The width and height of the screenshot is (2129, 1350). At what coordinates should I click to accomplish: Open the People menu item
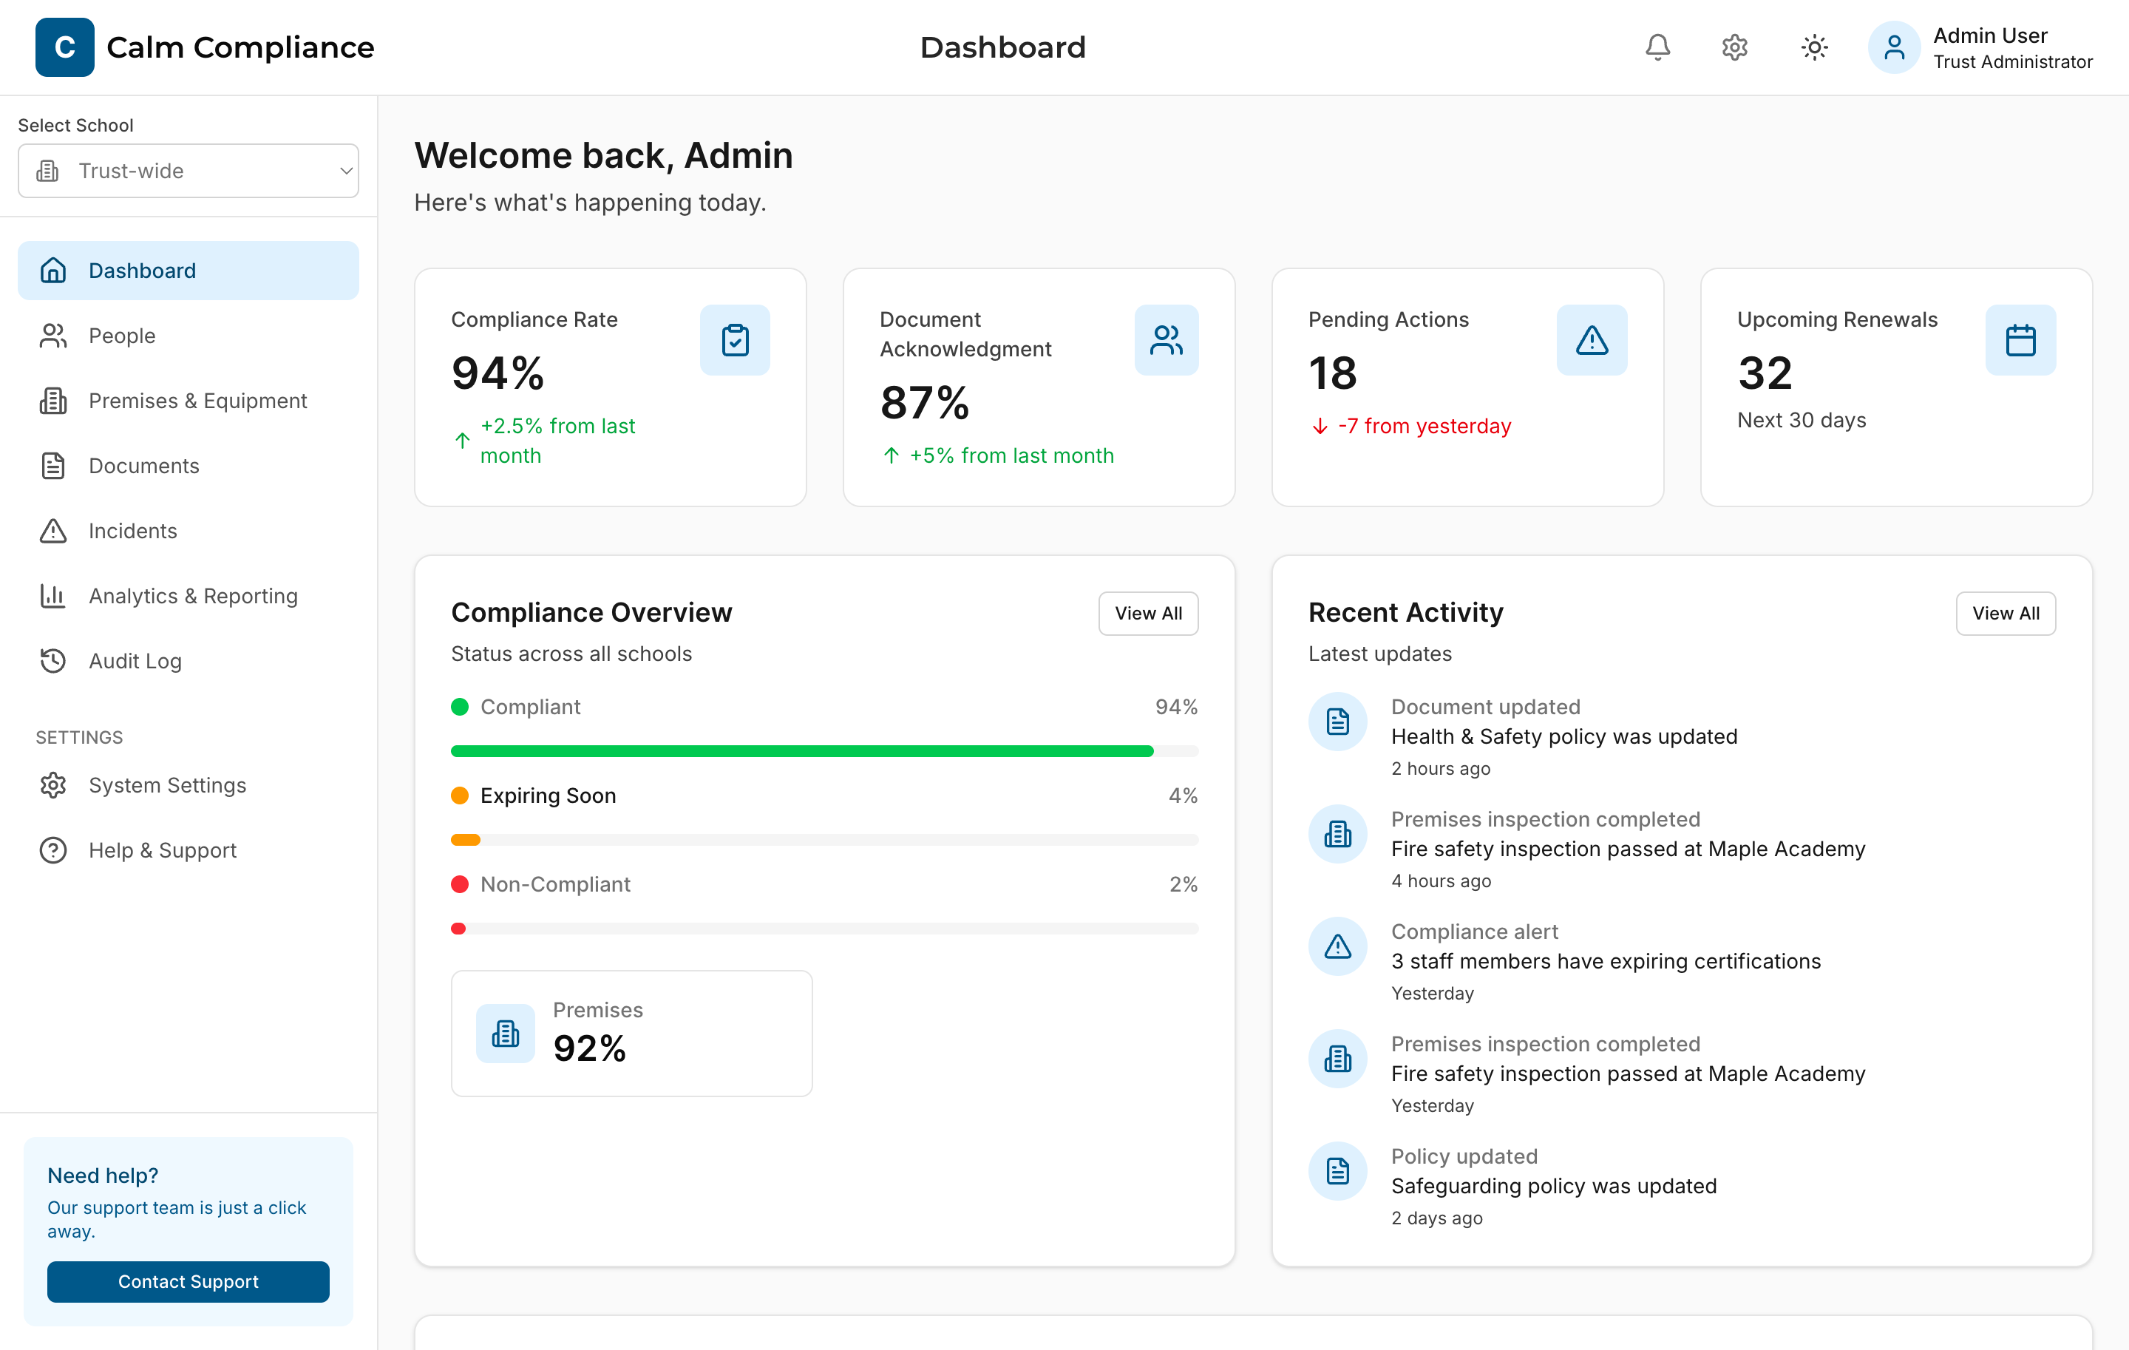189,336
